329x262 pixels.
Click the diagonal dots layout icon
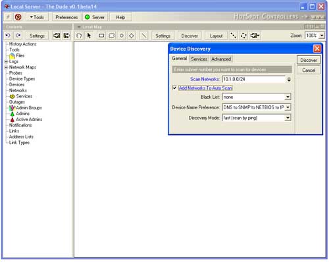point(234,36)
